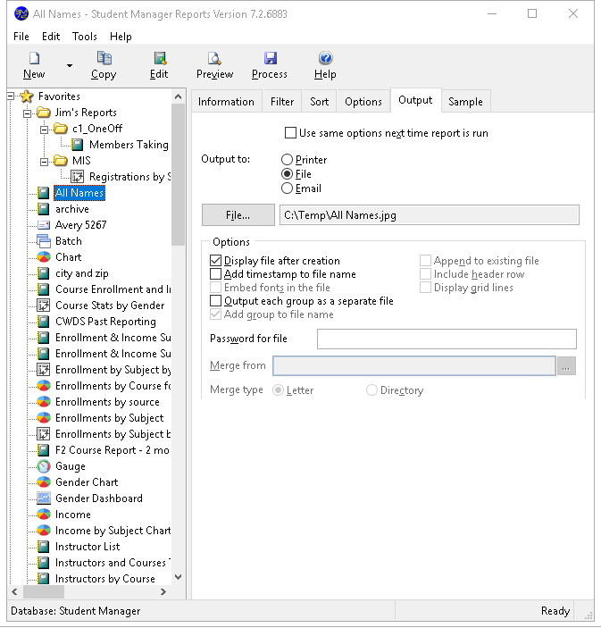Click tree scrollbar up arrow
The height and width of the screenshot is (628, 601).
click(x=179, y=96)
